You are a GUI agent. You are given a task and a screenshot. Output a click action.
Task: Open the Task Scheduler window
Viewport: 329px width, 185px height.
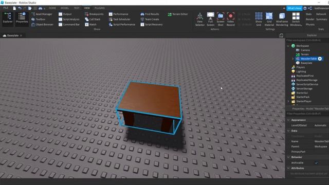pyautogui.click(x=120, y=20)
